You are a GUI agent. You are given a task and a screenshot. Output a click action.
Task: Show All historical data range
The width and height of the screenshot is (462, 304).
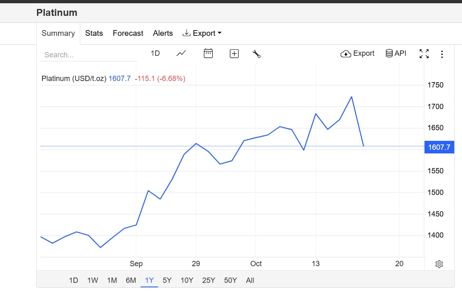pyautogui.click(x=250, y=280)
